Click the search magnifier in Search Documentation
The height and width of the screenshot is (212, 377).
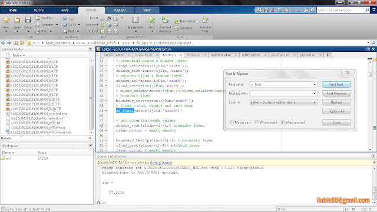point(367,10)
